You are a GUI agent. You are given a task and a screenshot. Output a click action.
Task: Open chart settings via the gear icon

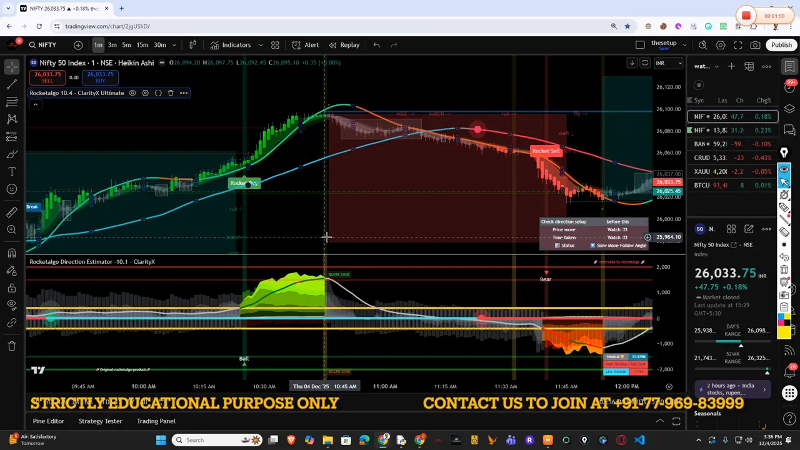tap(721, 44)
